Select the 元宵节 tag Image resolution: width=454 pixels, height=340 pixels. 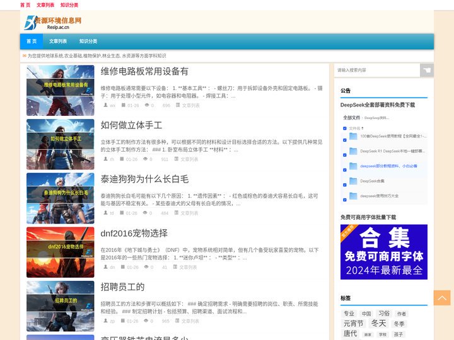(x=353, y=324)
